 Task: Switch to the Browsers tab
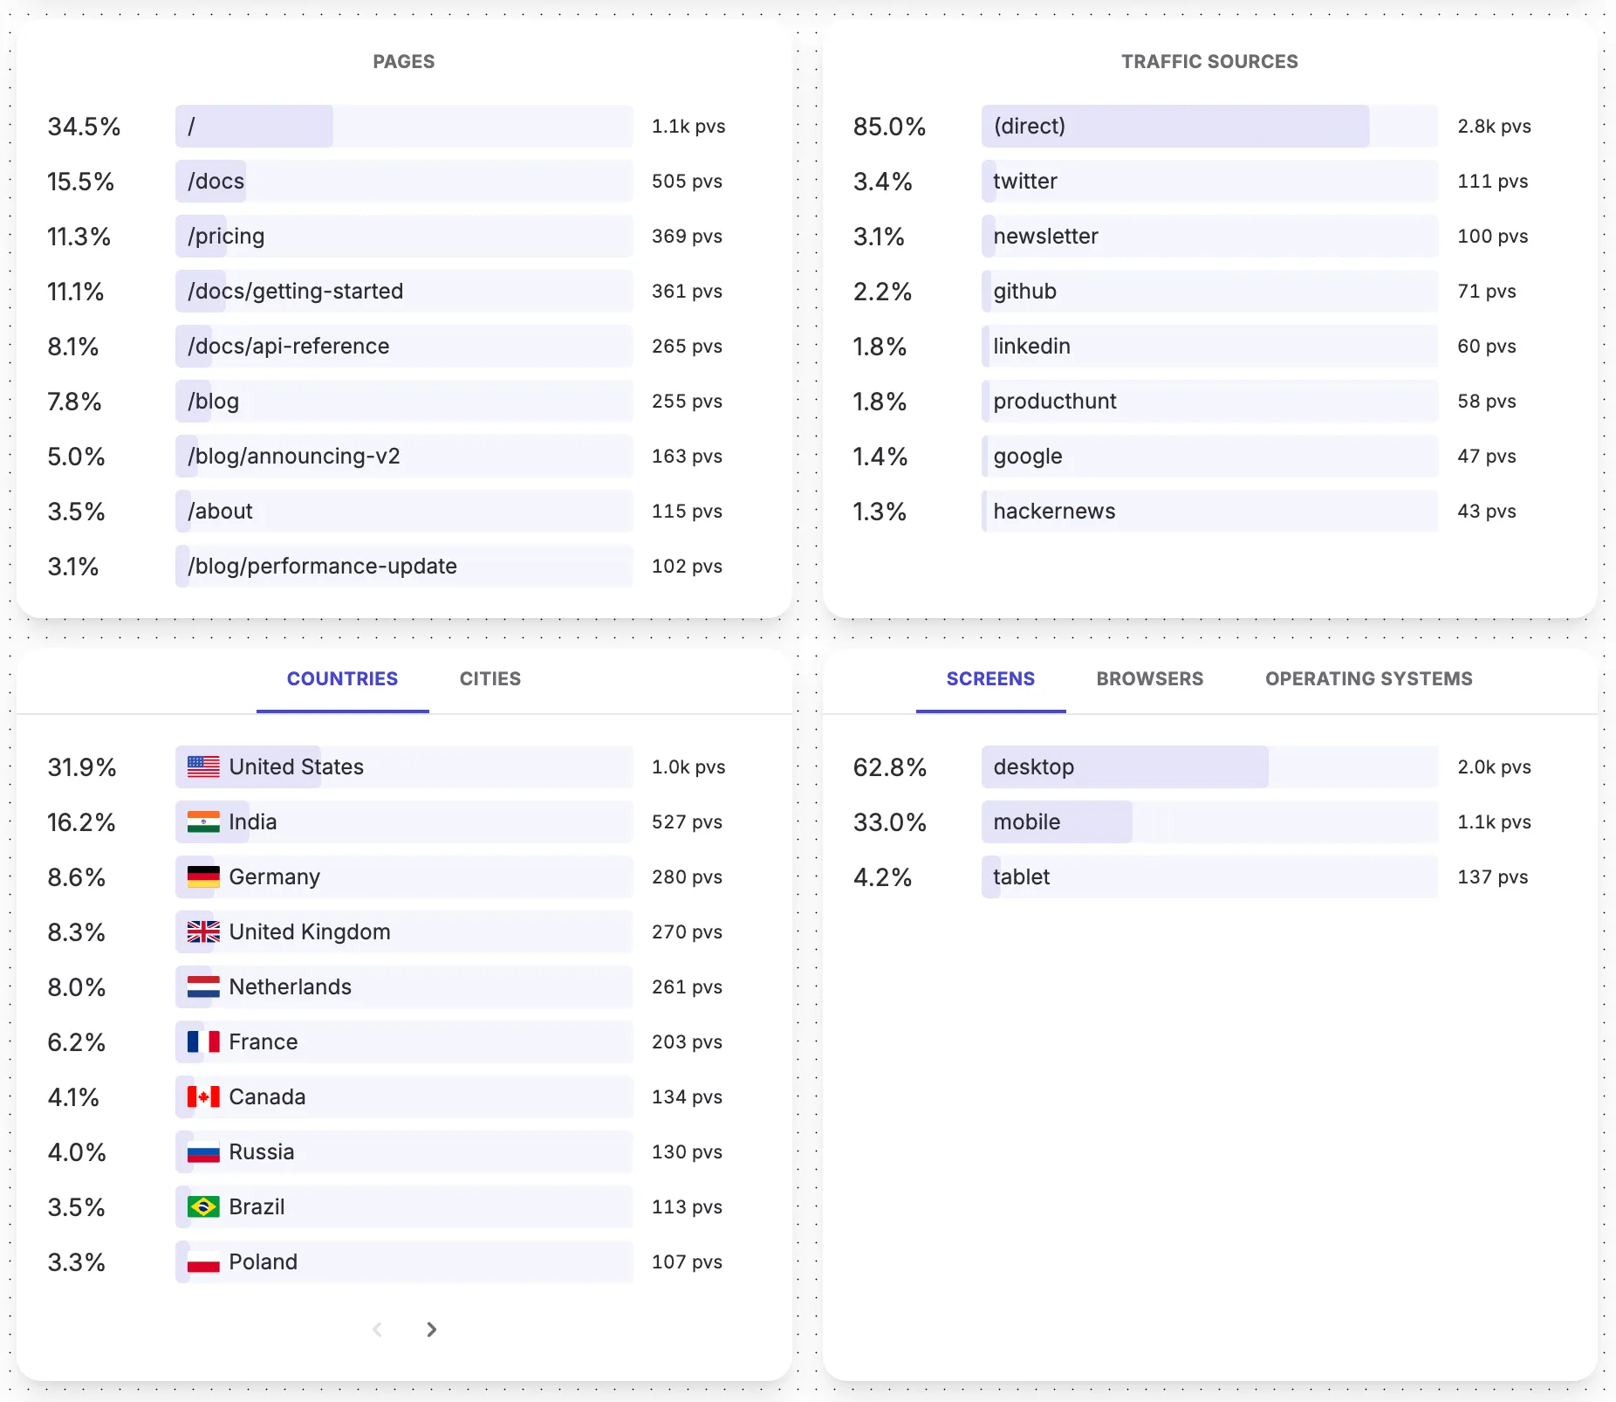(x=1149, y=679)
